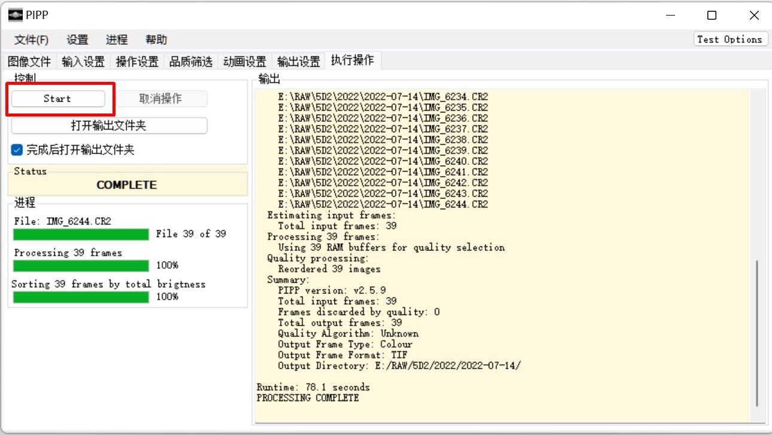Click 'Quality Algorithm: Unknown' line
Image resolution: width=772 pixels, height=435 pixels.
(348, 333)
